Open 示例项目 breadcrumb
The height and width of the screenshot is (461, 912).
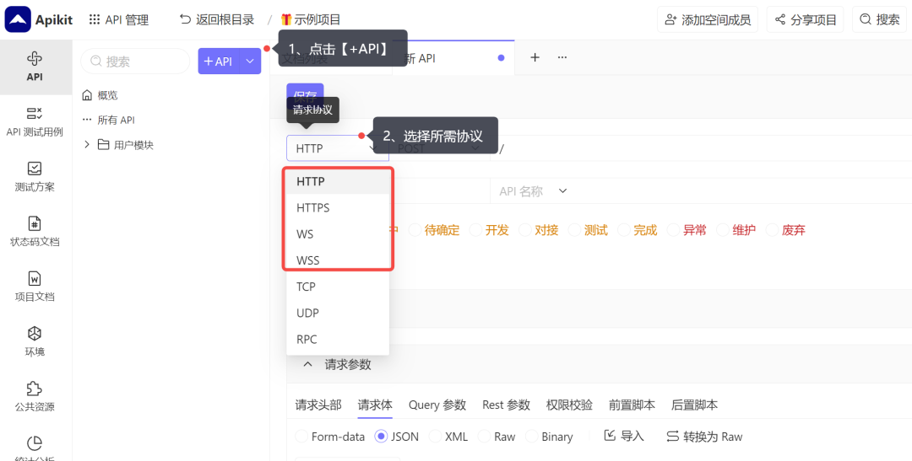pos(311,19)
